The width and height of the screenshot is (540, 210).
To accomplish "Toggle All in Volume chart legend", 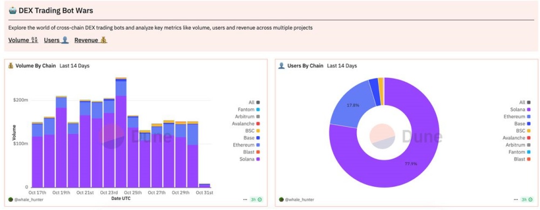I will [x=254, y=102].
